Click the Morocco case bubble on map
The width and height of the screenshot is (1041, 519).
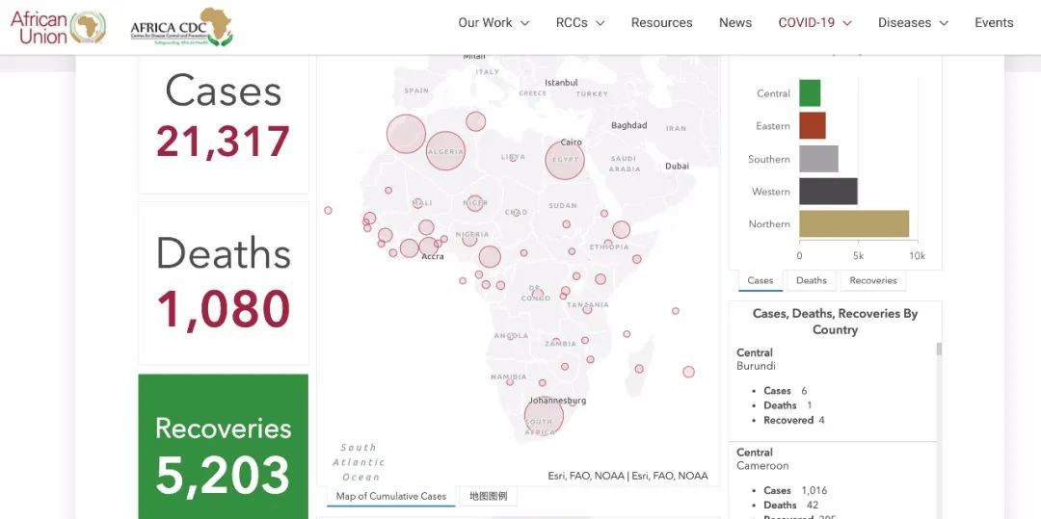click(x=406, y=134)
